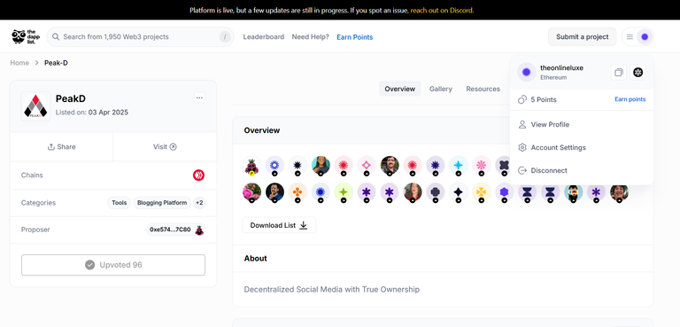The width and height of the screenshot is (680, 327).
Task: Click the Hive chain icon
Action: click(x=198, y=175)
